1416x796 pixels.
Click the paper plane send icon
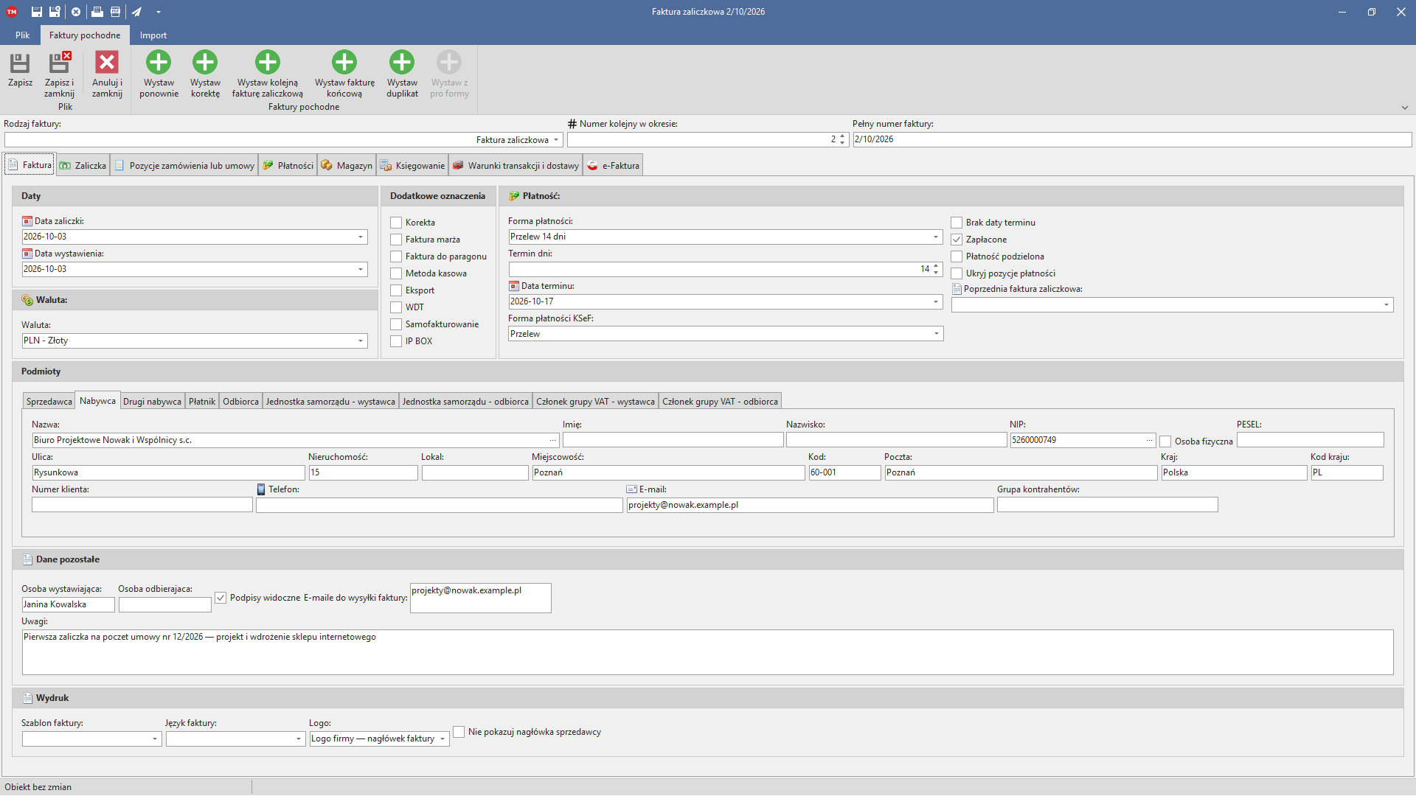pos(136,12)
